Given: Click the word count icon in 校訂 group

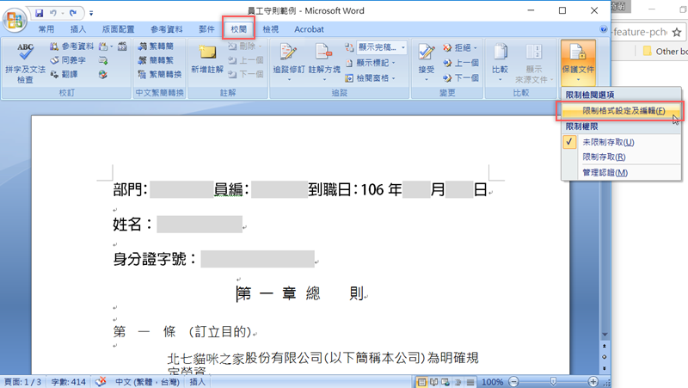Looking at the screenshot, I should coord(122,46).
